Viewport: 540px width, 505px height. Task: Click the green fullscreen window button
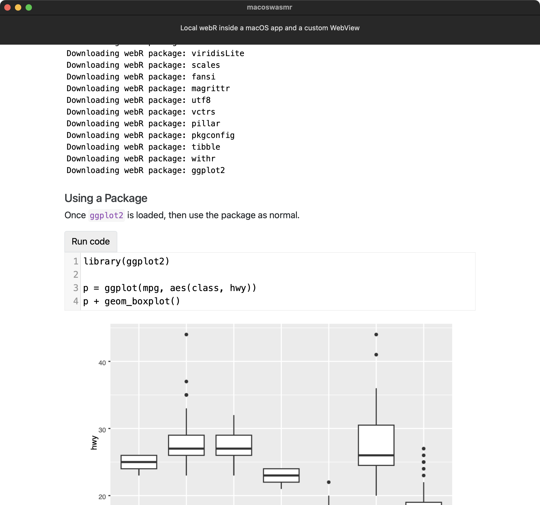click(29, 7)
